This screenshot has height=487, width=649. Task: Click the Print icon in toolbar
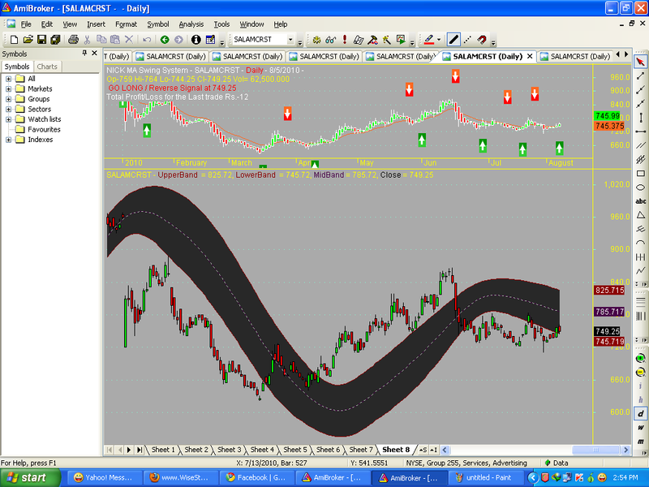[73, 40]
